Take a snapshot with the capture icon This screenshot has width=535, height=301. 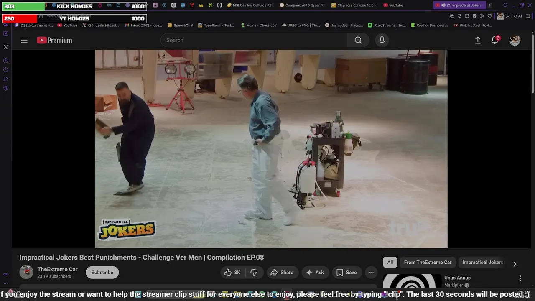(x=467, y=16)
